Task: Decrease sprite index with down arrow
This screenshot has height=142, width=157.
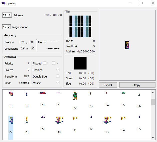Action: pyautogui.click(x=10, y=16)
